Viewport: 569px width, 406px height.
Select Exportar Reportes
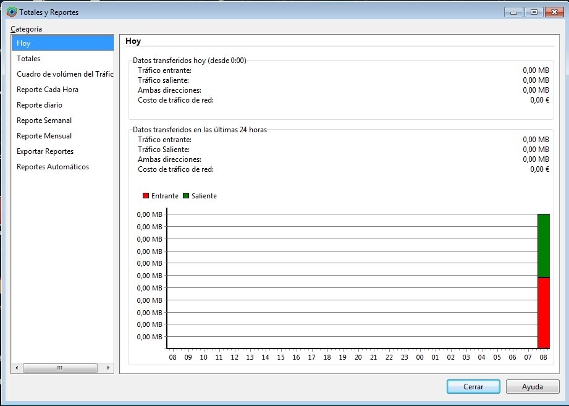pyautogui.click(x=63, y=151)
